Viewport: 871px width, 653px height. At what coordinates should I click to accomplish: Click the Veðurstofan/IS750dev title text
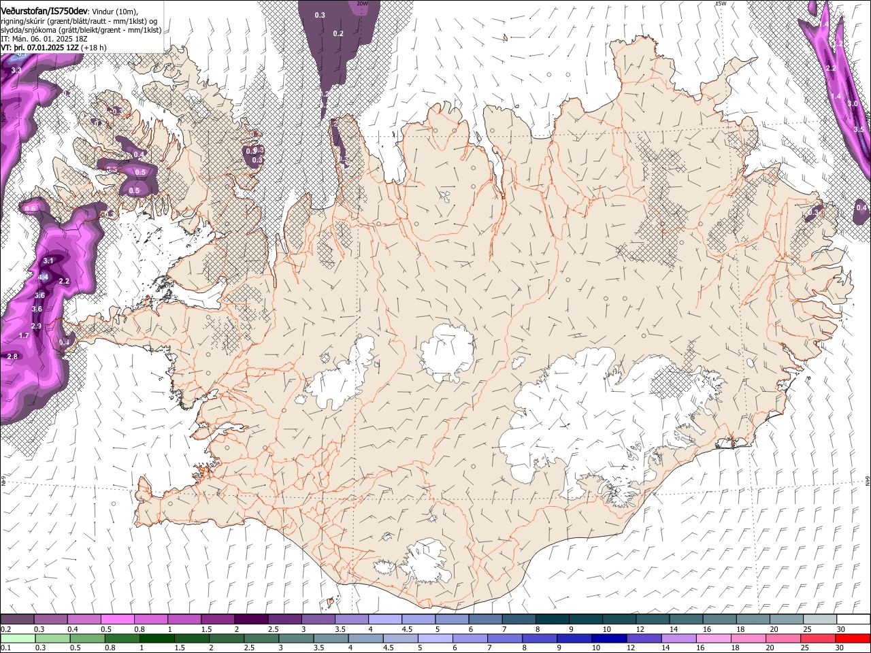[44, 12]
